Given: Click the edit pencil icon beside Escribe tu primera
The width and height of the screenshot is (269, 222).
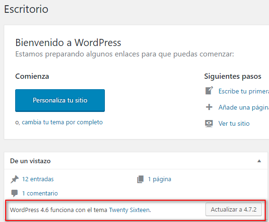Looking at the screenshot, I should pyautogui.click(x=209, y=91).
